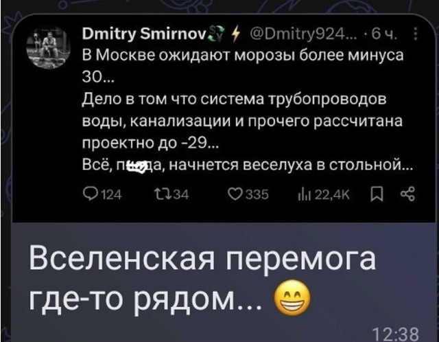Click the lightning bolt icon beside name
The width and height of the screenshot is (439, 342).
point(235,34)
